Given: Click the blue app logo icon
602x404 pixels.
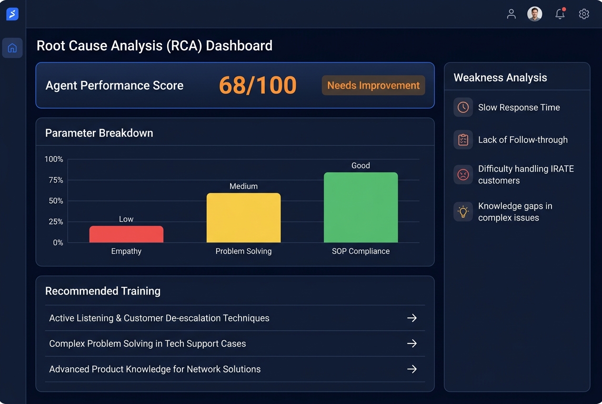Looking at the screenshot, I should click(x=12, y=14).
